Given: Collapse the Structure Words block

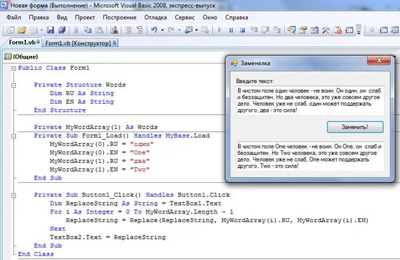Looking at the screenshot, I should tap(13, 85).
